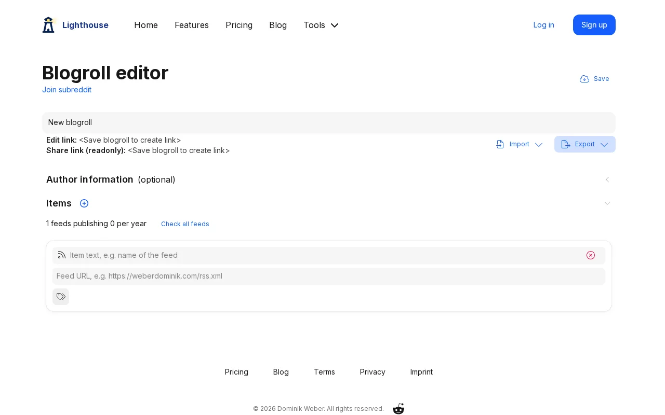The width and height of the screenshot is (665, 415).
Task: Open Blog in the top navigation
Action: 278,25
